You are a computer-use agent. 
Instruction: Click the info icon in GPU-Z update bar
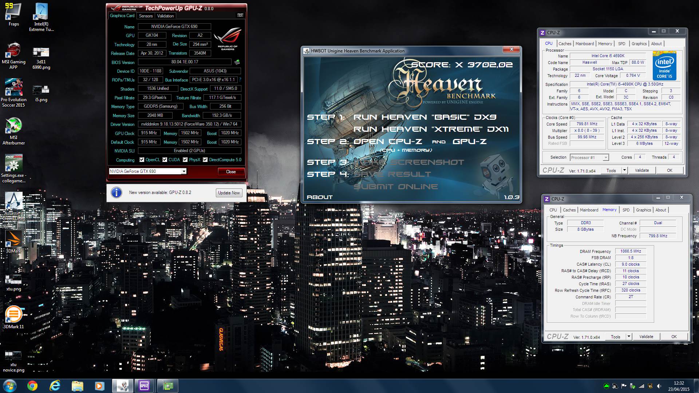coord(116,192)
